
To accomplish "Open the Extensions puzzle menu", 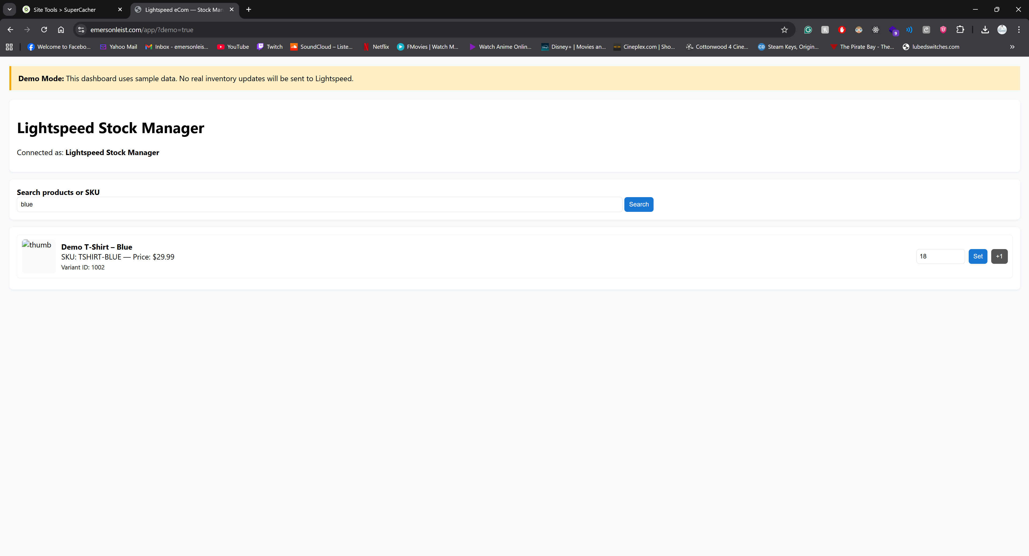I will pyautogui.click(x=960, y=29).
